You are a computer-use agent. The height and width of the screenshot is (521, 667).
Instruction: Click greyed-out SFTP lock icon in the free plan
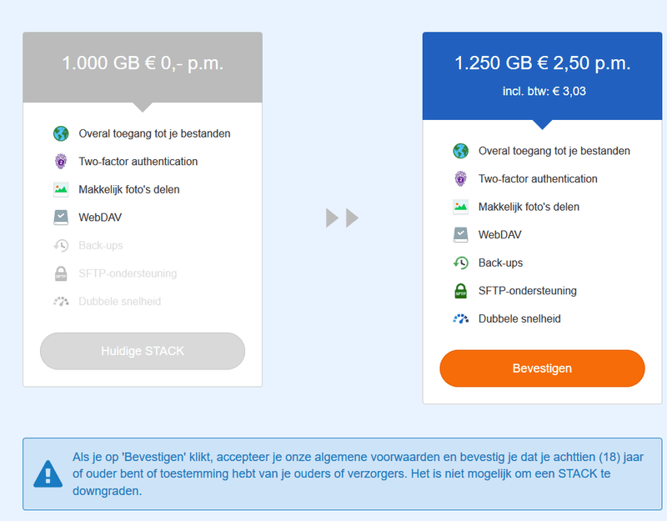click(61, 273)
